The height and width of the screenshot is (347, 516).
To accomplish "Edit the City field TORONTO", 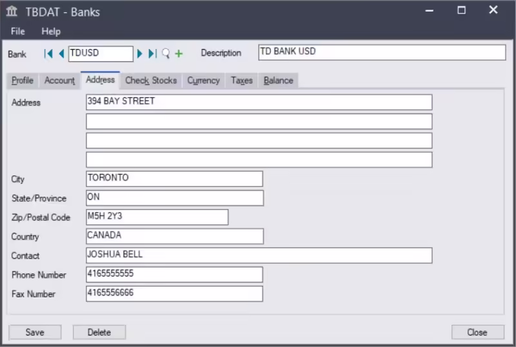I will tap(174, 179).
